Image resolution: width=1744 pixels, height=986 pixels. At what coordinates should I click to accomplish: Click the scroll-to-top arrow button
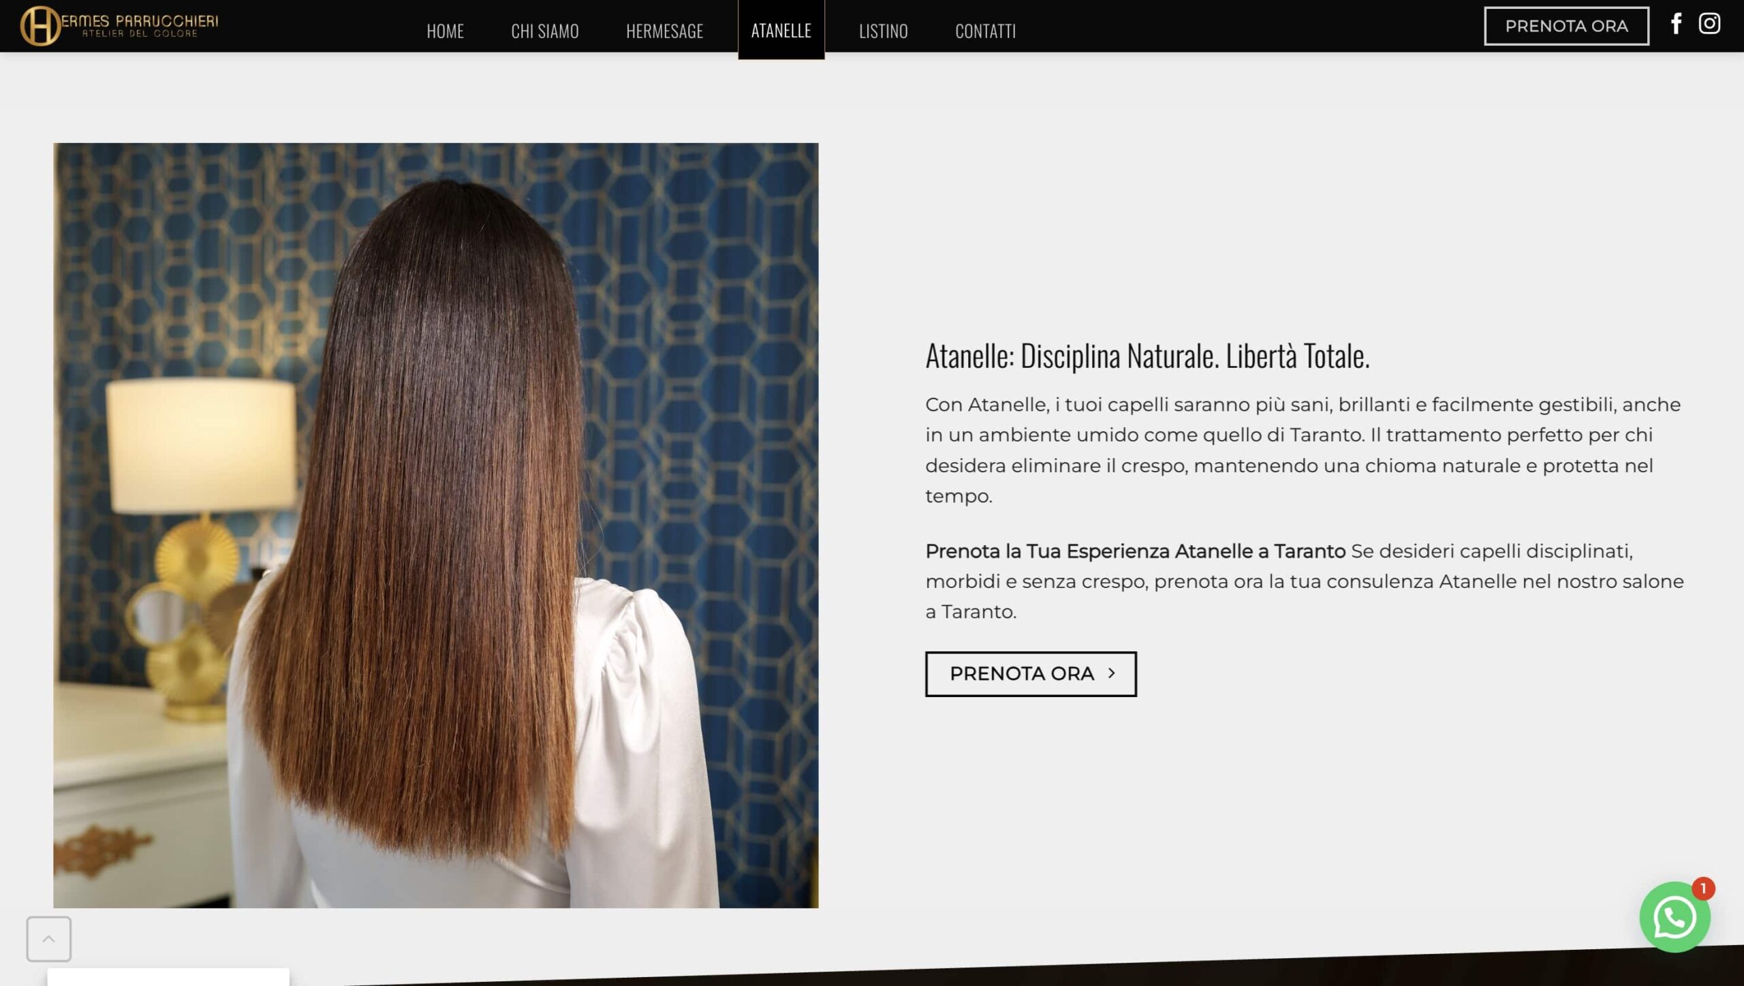coord(48,938)
